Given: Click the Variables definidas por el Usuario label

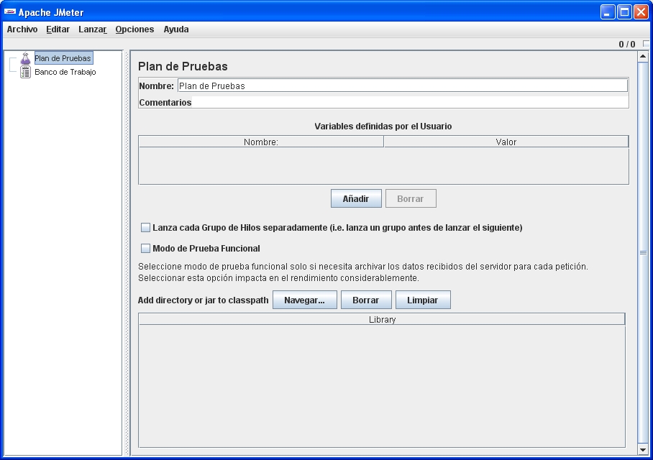Looking at the screenshot, I should pos(383,126).
